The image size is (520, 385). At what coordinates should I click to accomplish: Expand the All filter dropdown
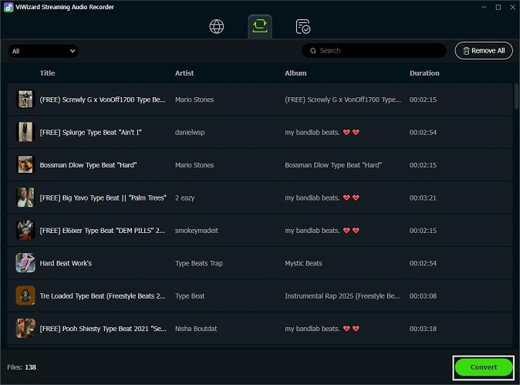point(43,51)
